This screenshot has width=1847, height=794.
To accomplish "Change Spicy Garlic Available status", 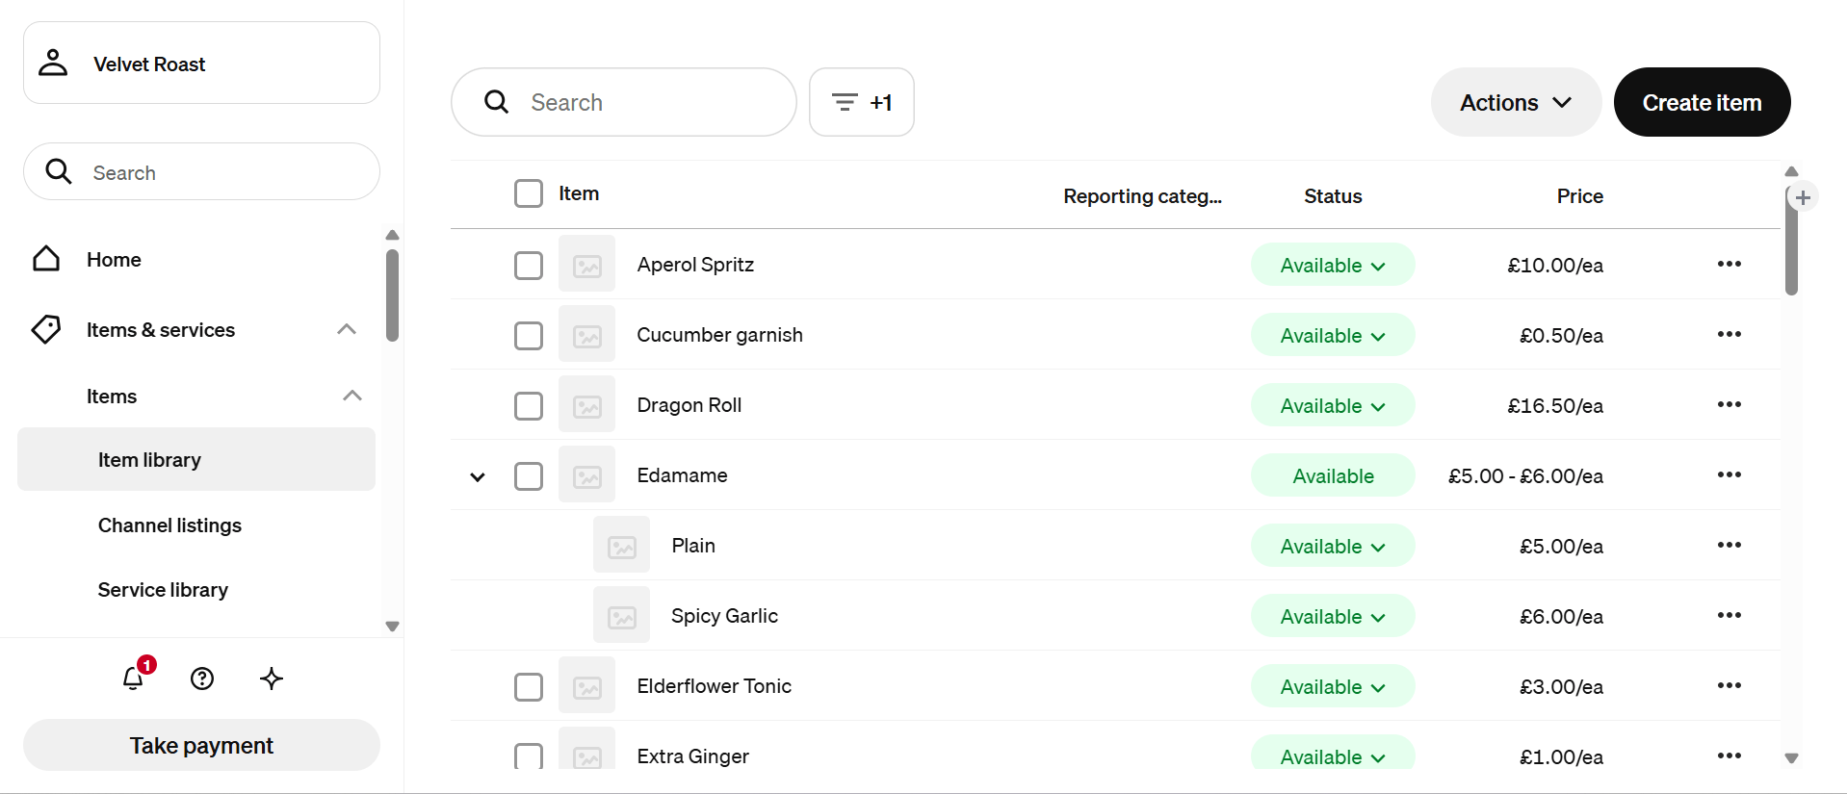I will point(1333,616).
